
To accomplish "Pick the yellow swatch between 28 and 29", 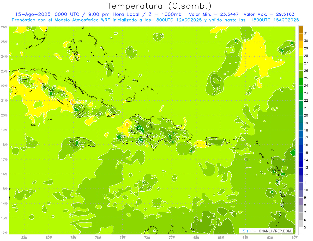I will (x=301, y=52).
